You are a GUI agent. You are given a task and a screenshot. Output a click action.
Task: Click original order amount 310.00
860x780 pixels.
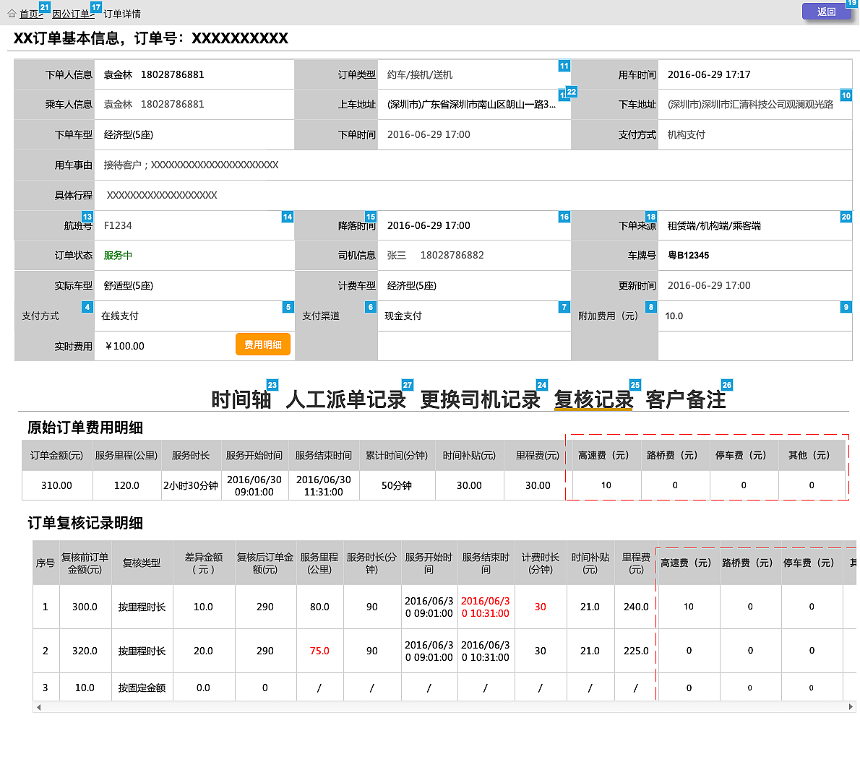coord(56,485)
